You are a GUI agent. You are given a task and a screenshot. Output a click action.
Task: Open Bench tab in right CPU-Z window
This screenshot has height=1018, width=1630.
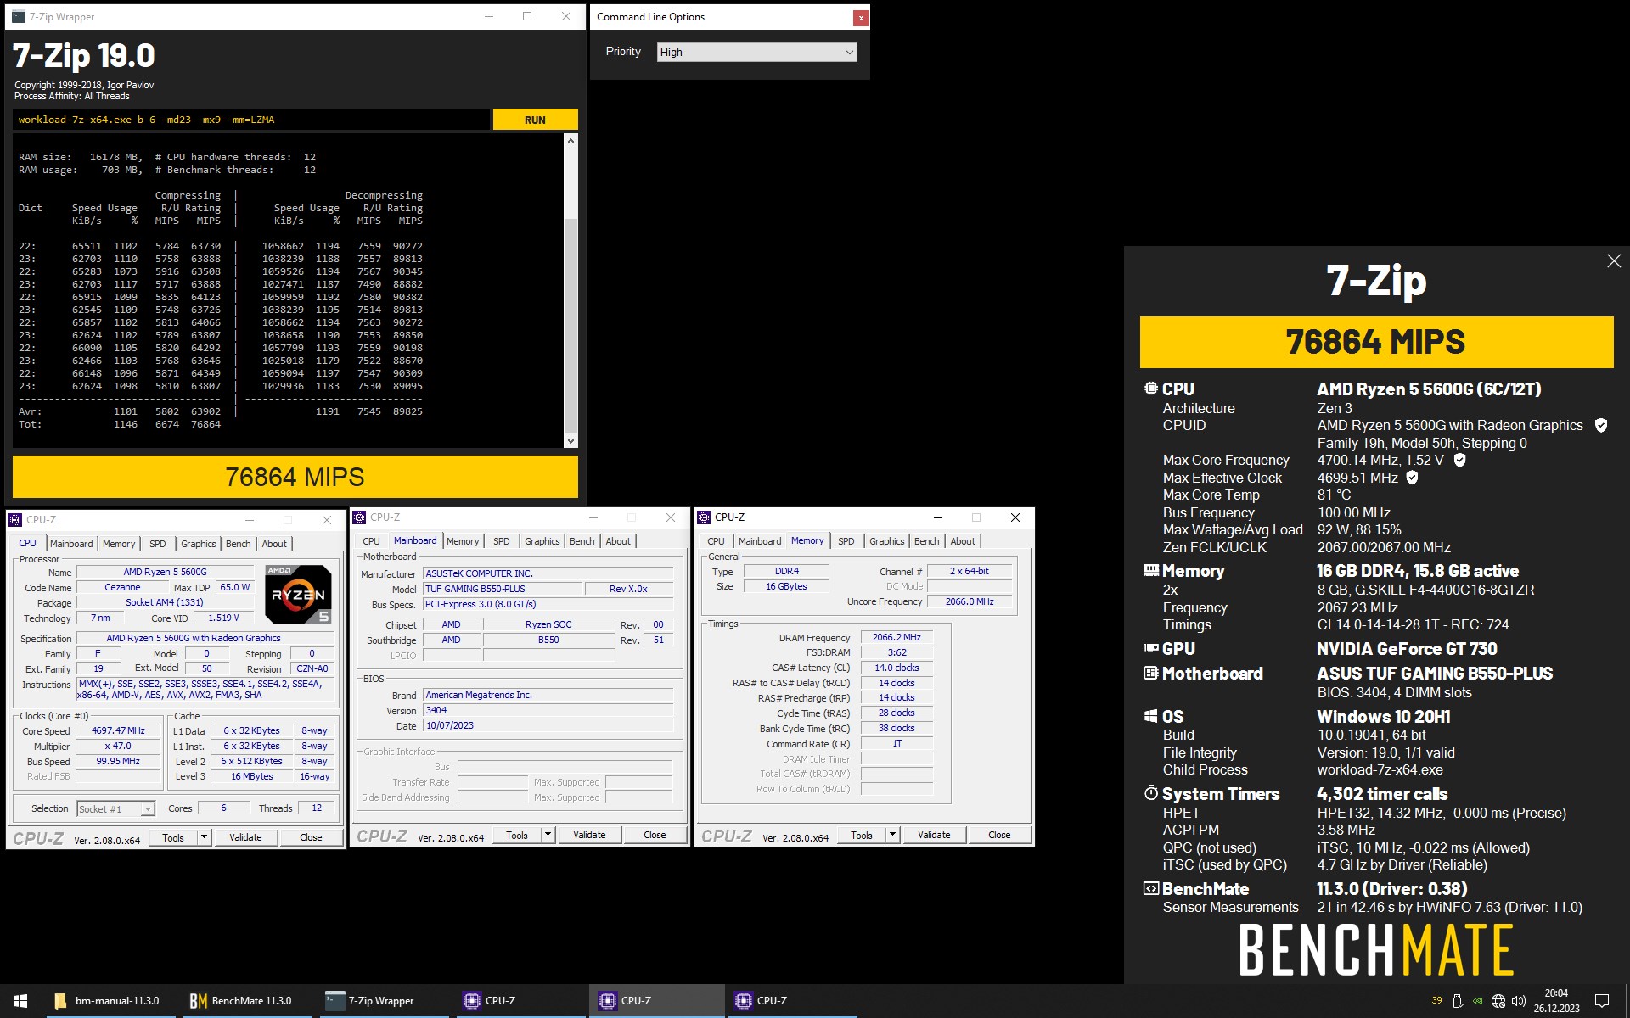[927, 541]
